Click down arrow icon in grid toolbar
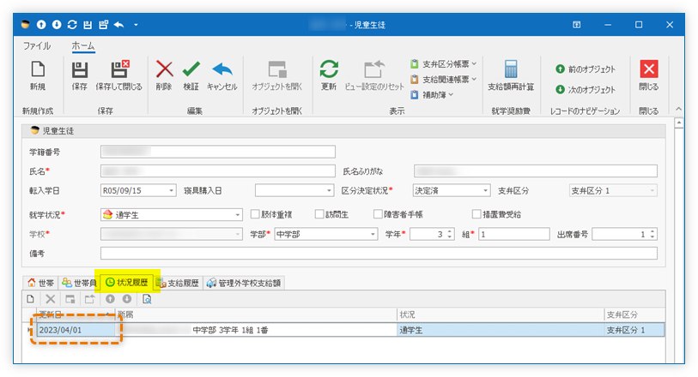Image resolution: width=698 pixels, height=377 pixels. [x=127, y=299]
